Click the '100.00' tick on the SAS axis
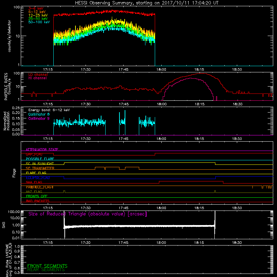 point(14,212)
